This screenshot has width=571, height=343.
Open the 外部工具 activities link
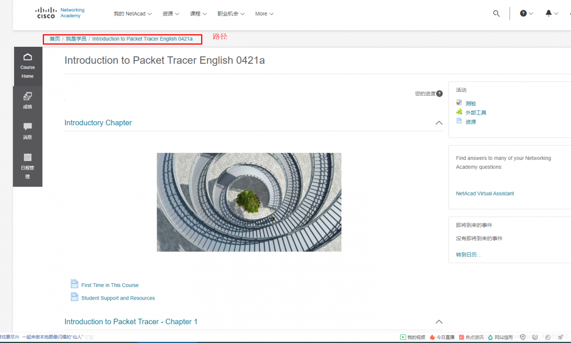pyautogui.click(x=476, y=113)
